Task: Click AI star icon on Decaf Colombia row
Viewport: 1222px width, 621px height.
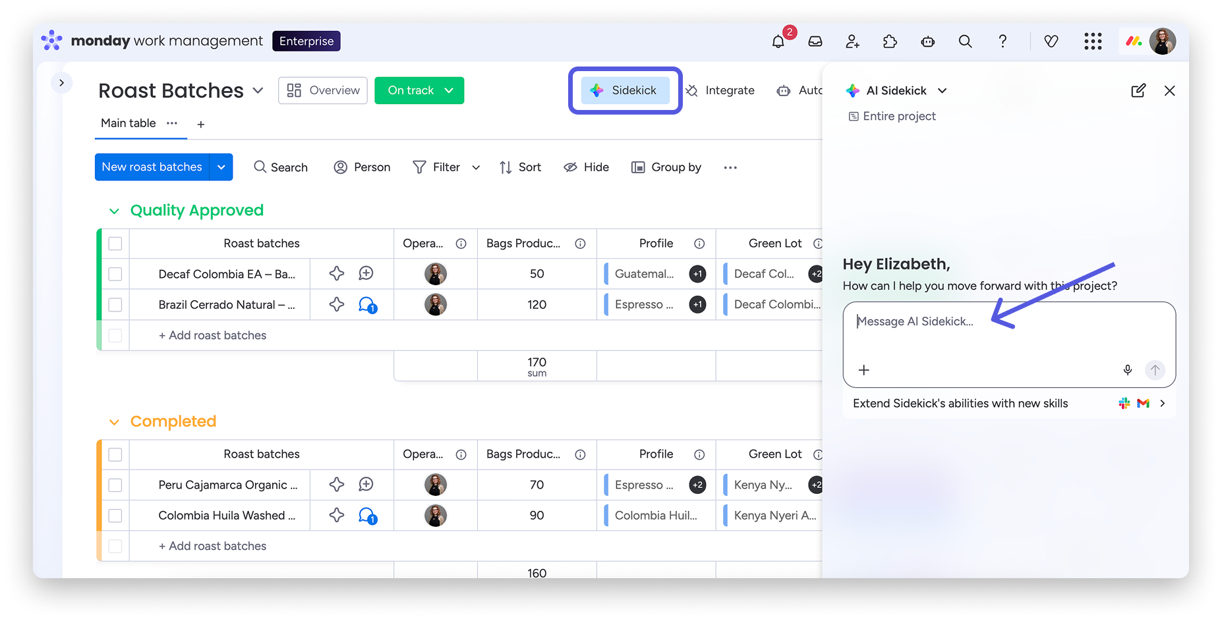Action: coord(337,273)
